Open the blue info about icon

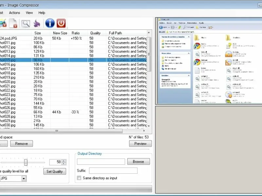[x=50, y=23]
